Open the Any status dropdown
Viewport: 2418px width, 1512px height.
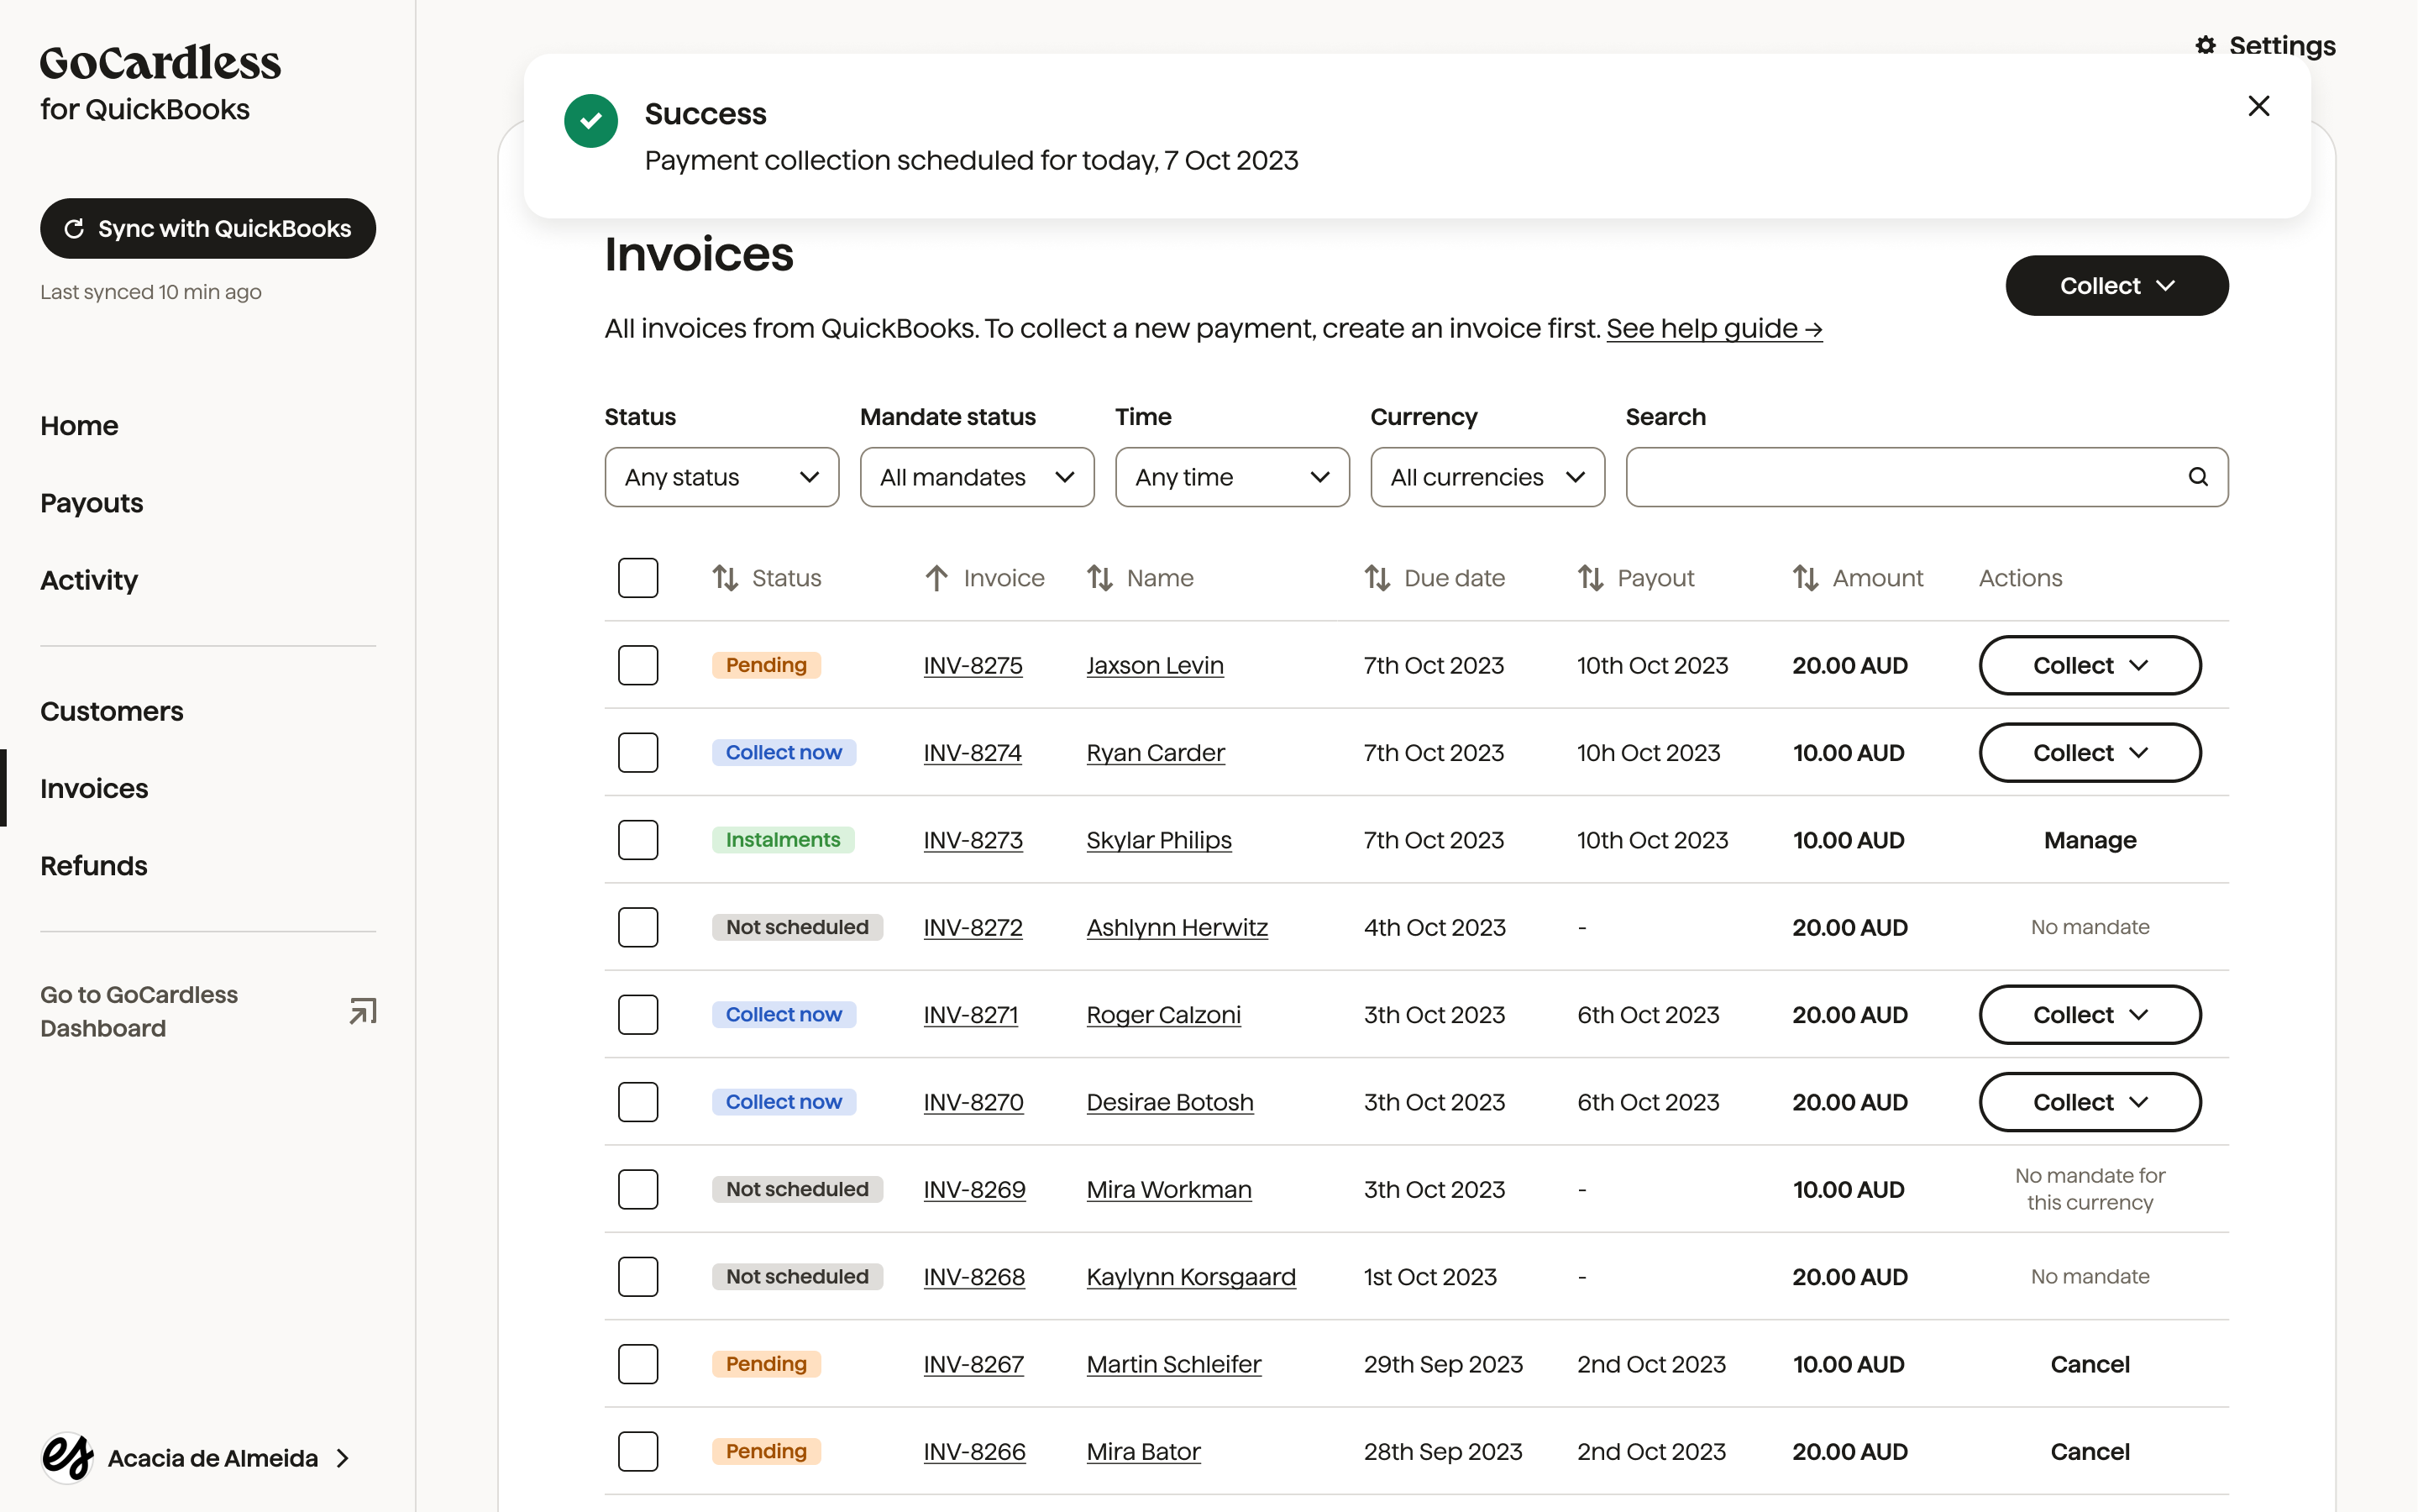tap(721, 477)
